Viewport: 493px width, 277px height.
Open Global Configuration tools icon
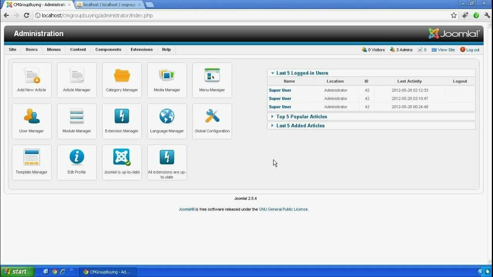212,121
